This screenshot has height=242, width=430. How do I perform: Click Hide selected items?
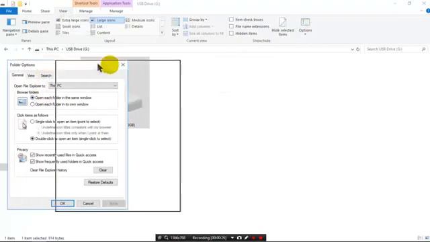coord(283,26)
